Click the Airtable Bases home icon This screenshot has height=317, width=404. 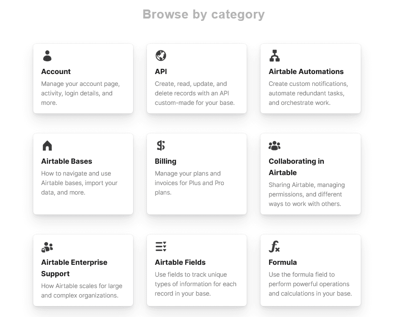click(x=47, y=146)
